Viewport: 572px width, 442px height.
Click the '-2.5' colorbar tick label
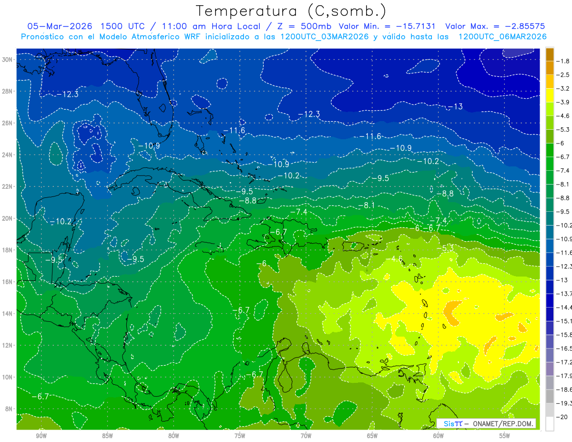pyautogui.click(x=563, y=75)
